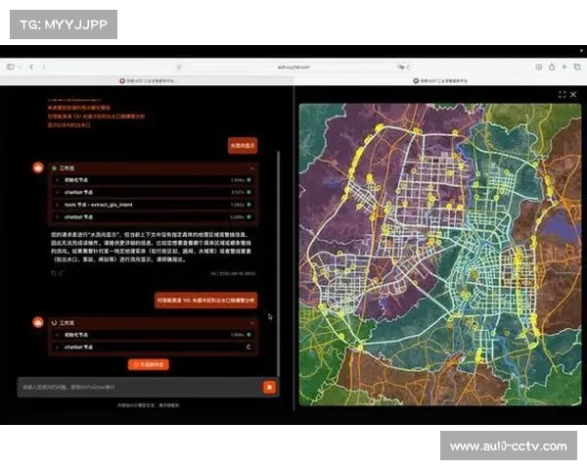Click the green check on tools extract_gis_intent row

click(248, 205)
